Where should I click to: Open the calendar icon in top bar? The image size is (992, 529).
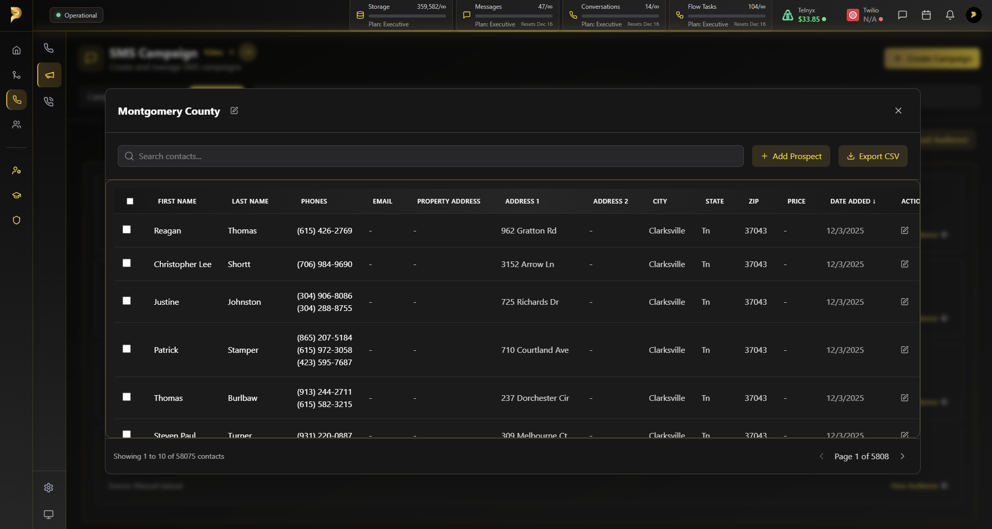tap(926, 15)
